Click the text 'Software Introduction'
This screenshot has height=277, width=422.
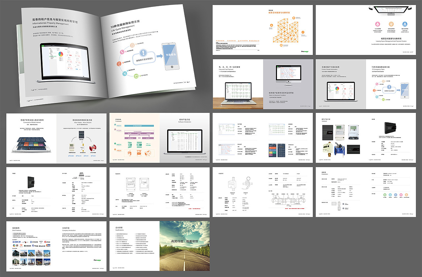(x=185, y=122)
